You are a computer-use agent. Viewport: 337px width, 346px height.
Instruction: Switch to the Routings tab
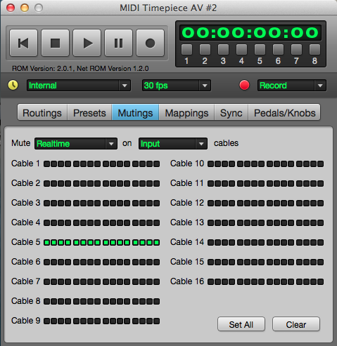42,113
